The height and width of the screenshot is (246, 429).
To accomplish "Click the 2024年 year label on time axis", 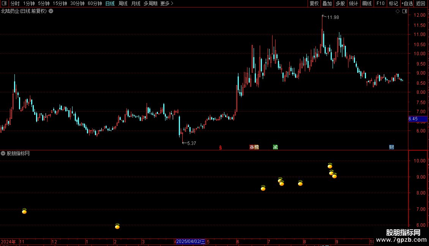I will (8, 241).
